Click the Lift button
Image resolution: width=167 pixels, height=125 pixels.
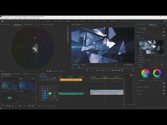click(x=113, y=70)
